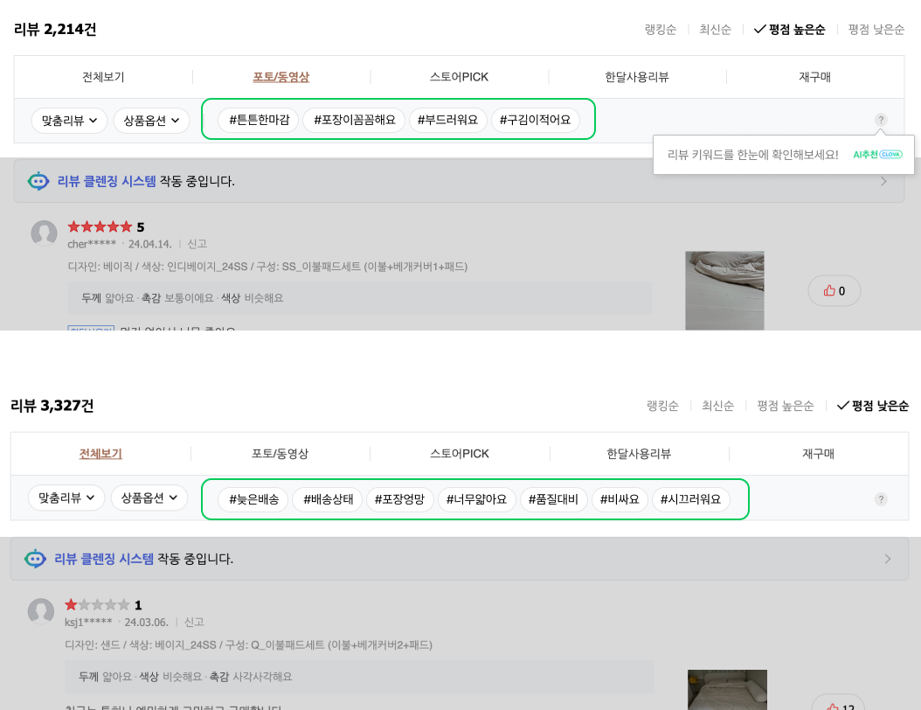
Task: Open 스토어PICK tab in the 3,327 reviews section
Action: point(460,454)
